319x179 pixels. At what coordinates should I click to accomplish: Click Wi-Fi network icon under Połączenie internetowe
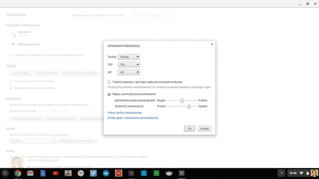(x=14, y=35)
